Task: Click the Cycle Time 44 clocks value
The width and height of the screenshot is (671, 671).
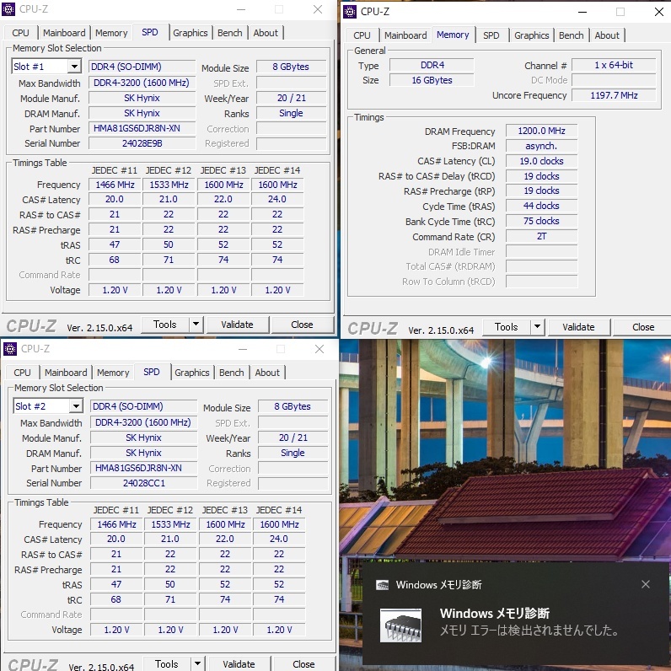Action: pyautogui.click(x=541, y=206)
